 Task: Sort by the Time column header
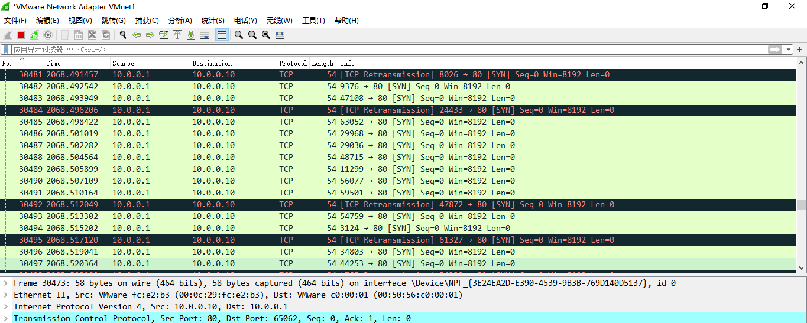click(77, 63)
